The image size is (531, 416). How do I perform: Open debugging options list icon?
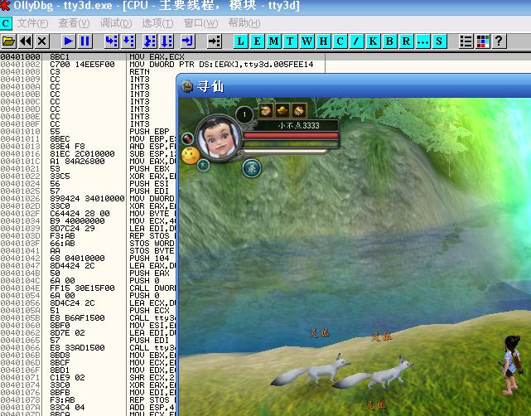coord(466,41)
